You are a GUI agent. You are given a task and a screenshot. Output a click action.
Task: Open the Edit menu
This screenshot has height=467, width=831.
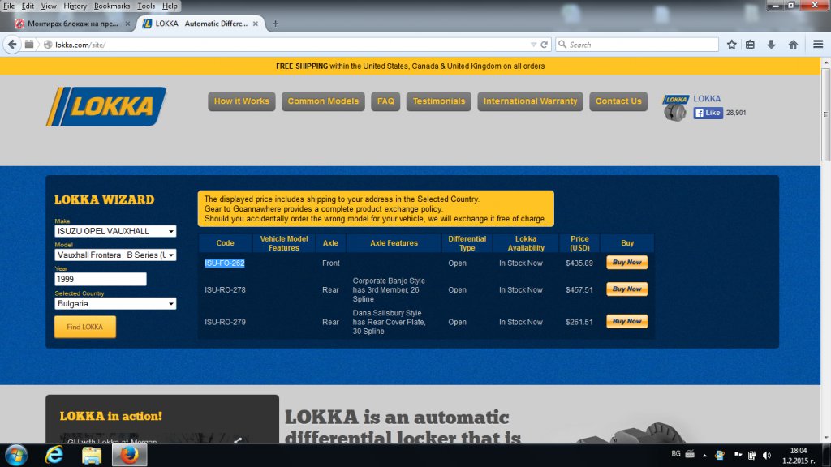pyautogui.click(x=28, y=6)
